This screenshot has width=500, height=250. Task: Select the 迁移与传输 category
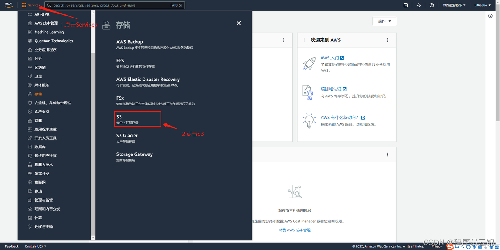point(43,227)
